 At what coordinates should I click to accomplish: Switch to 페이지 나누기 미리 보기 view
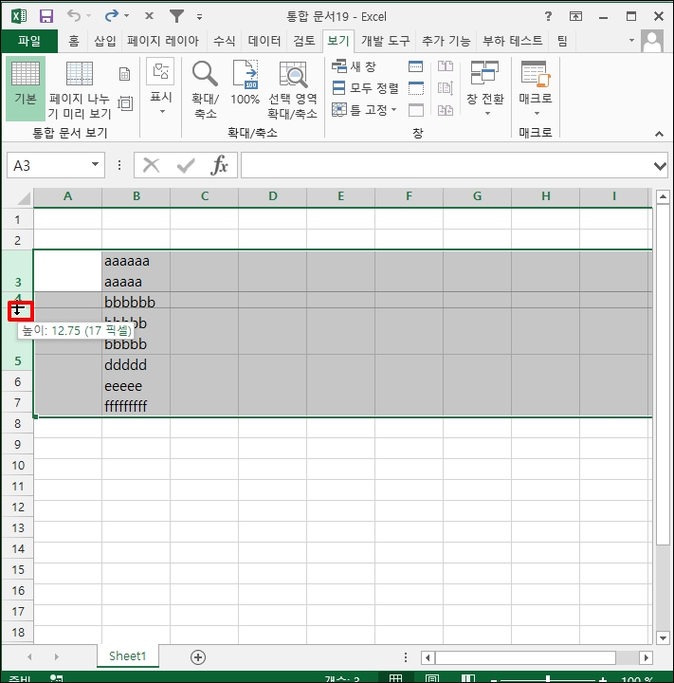point(80,90)
